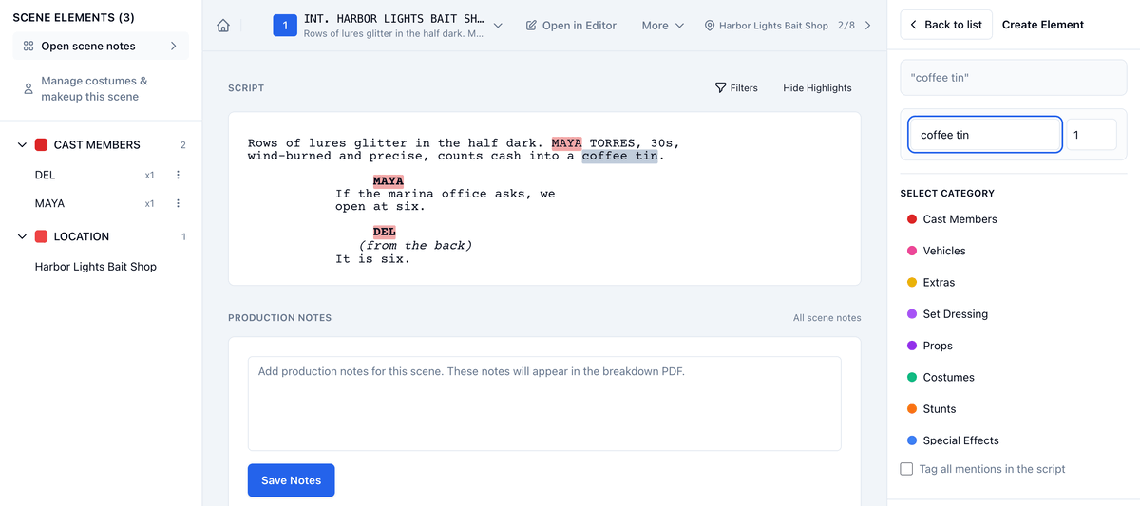Expand Open scene notes chevron
The height and width of the screenshot is (506, 1140).
(173, 46)
